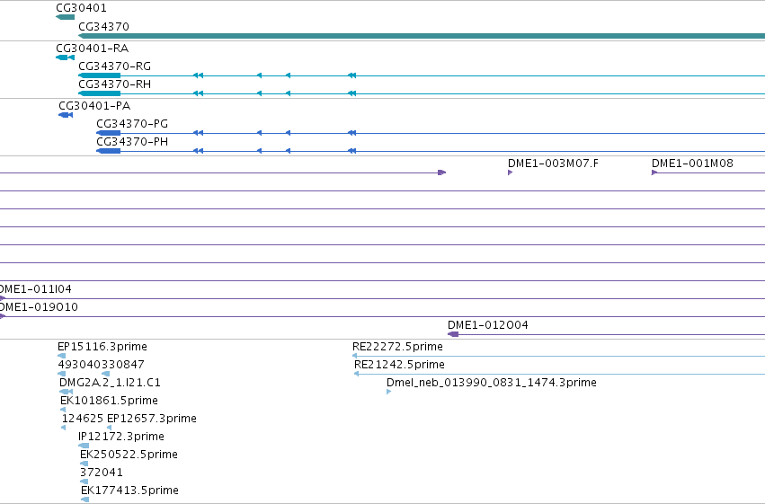Click the DME1-011I04 feature label
765x504 pixels.
[36, 289]
